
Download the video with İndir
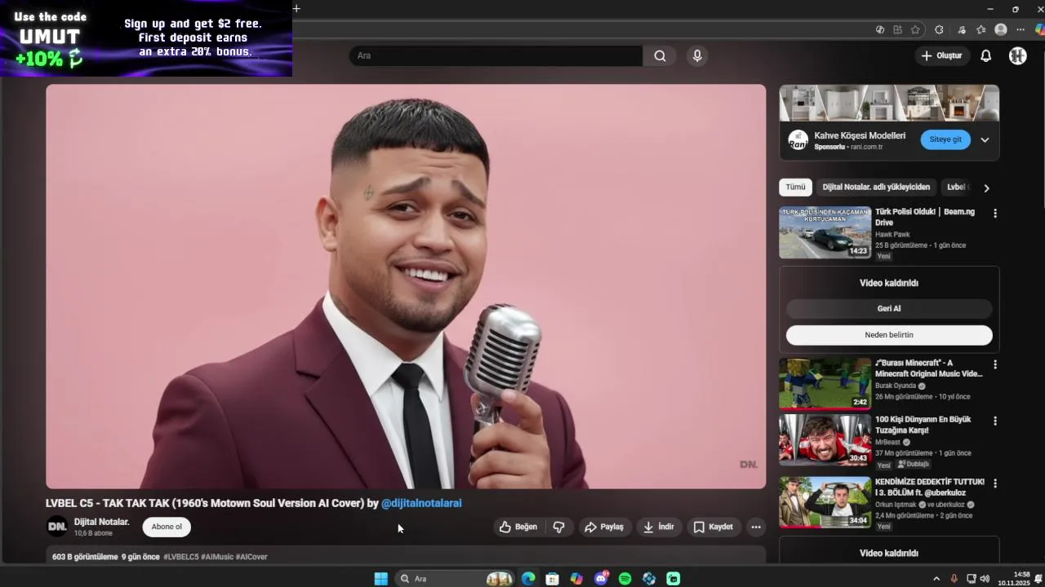659,527
